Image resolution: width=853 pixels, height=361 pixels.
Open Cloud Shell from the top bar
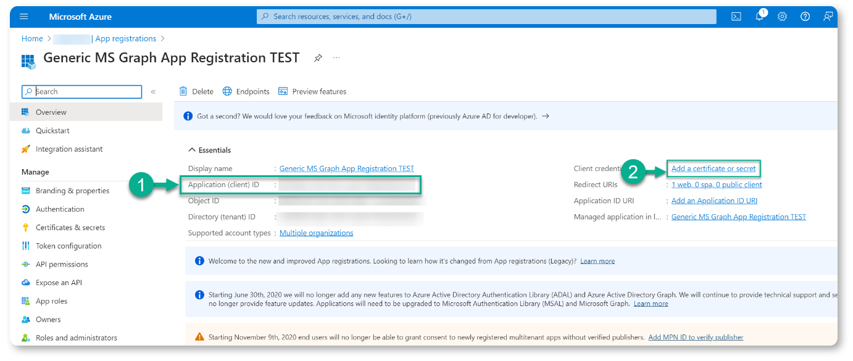[x=736, y=17]
